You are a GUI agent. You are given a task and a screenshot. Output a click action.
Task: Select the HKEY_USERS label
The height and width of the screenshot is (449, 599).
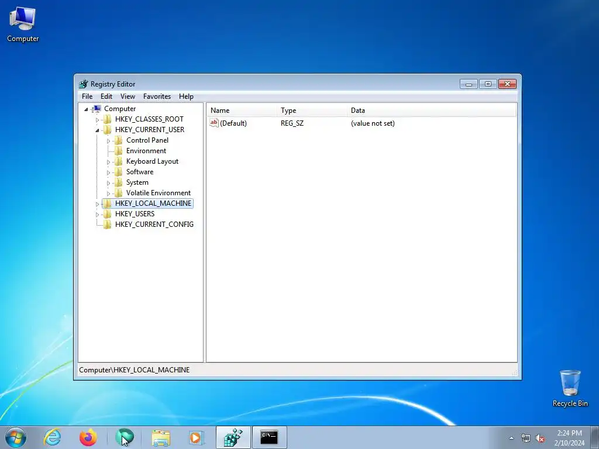[x=135, y=214]
